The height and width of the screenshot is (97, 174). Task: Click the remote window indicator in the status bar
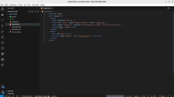pos(2,96)
